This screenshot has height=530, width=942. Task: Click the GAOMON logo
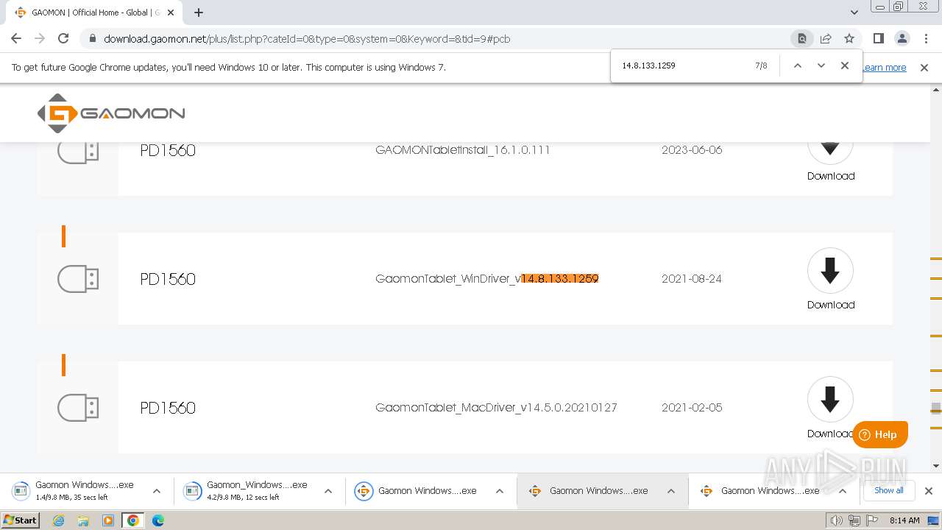click(x=111, y=113)
